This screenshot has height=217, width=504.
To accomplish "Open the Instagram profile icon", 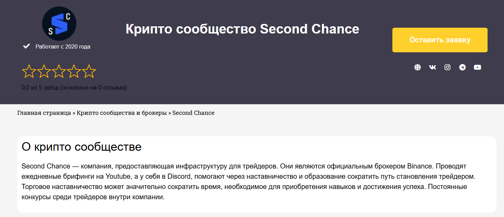I will click(448, 67).
